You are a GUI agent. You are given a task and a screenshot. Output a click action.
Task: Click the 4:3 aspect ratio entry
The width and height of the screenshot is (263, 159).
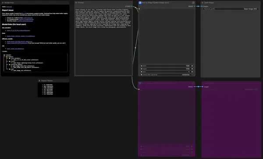tap(48, 89)
